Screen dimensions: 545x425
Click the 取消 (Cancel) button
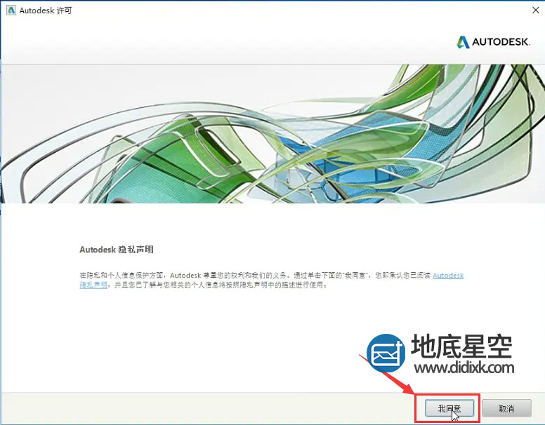[x=506, y=408]
